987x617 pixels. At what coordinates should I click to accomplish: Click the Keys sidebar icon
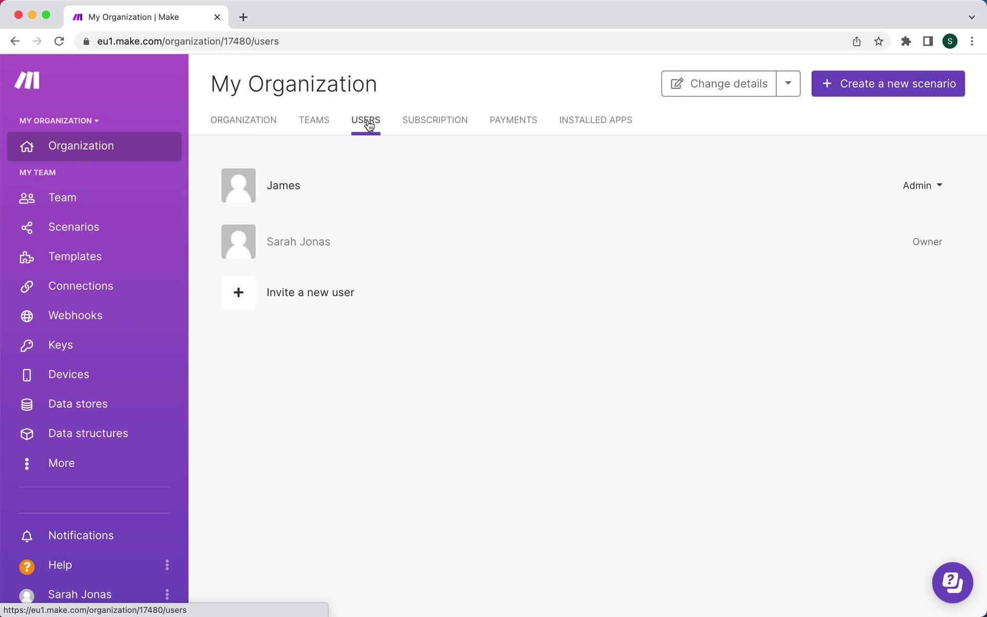pyautogui.click(x=27, y=345)
